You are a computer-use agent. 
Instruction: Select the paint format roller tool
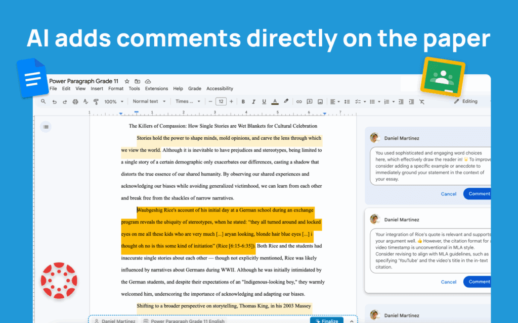coord(96,101)
